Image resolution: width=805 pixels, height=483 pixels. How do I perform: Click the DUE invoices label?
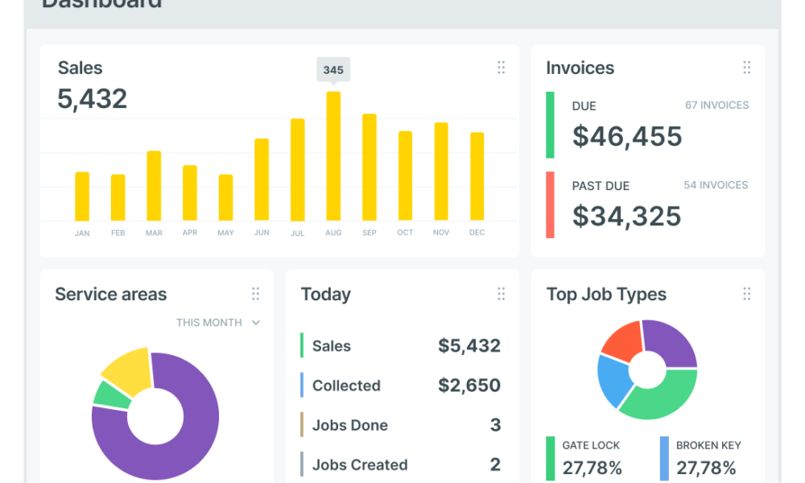[584, 106]
